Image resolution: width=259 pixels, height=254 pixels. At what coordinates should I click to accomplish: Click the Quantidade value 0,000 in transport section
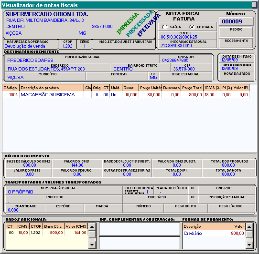pyautogui.click(x=13, y=210)
